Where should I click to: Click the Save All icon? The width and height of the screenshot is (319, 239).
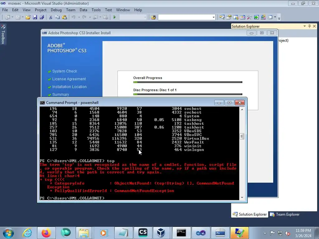[42, 17]
